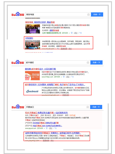Open 金税|开票|税控 北京 result title
The image size is (115, 154).
coord(53,133)
